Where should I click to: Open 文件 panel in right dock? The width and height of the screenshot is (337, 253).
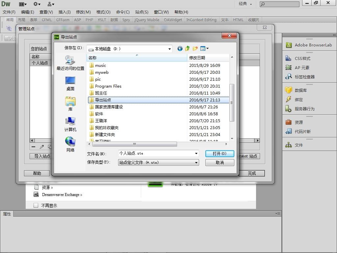pyautogui.click(x=294, y=145)
